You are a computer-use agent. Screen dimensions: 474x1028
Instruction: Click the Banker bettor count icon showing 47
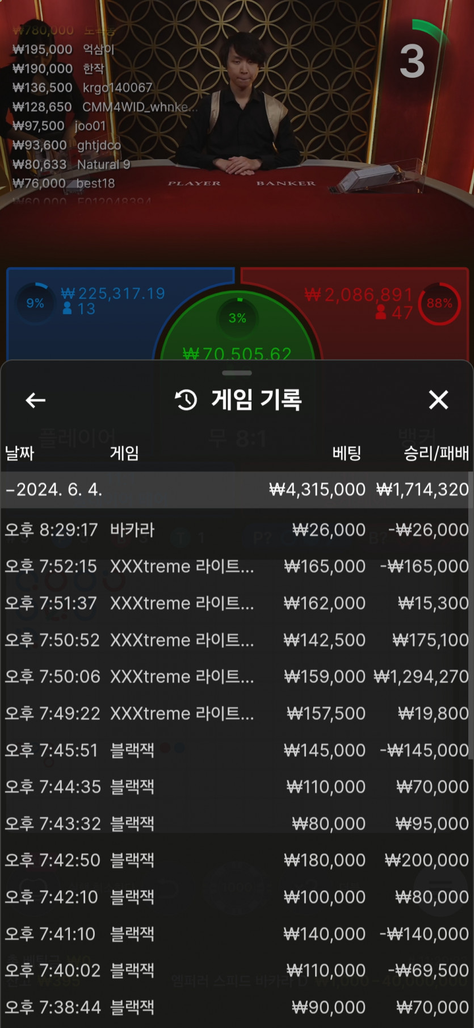click(381, 312)
